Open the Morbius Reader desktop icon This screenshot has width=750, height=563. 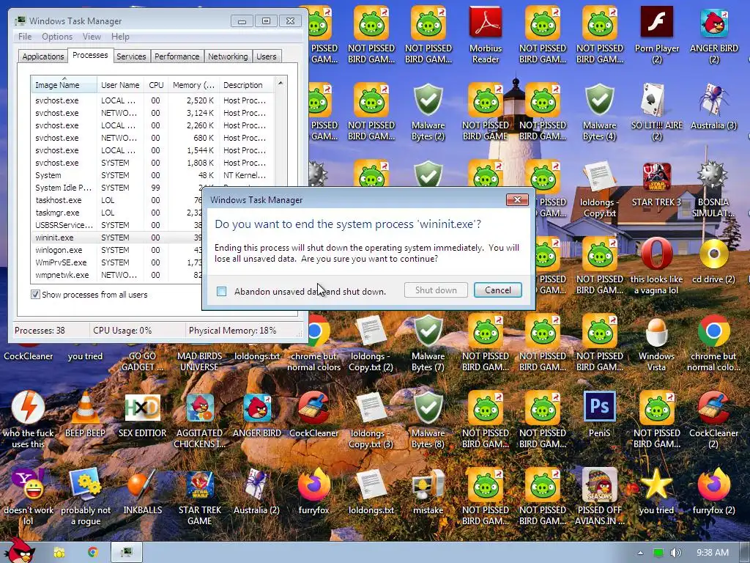point(485,34)
